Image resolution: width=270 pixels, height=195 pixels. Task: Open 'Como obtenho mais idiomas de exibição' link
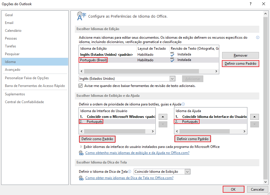click(137, 153)
